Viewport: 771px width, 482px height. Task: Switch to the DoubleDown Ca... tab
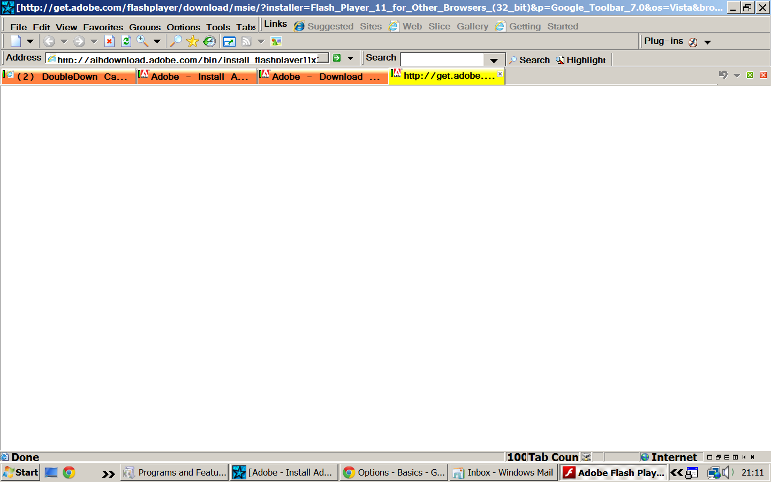tap(69, 77)
